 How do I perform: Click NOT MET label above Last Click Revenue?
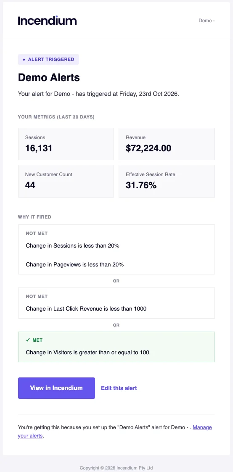(x=37, y=296)
